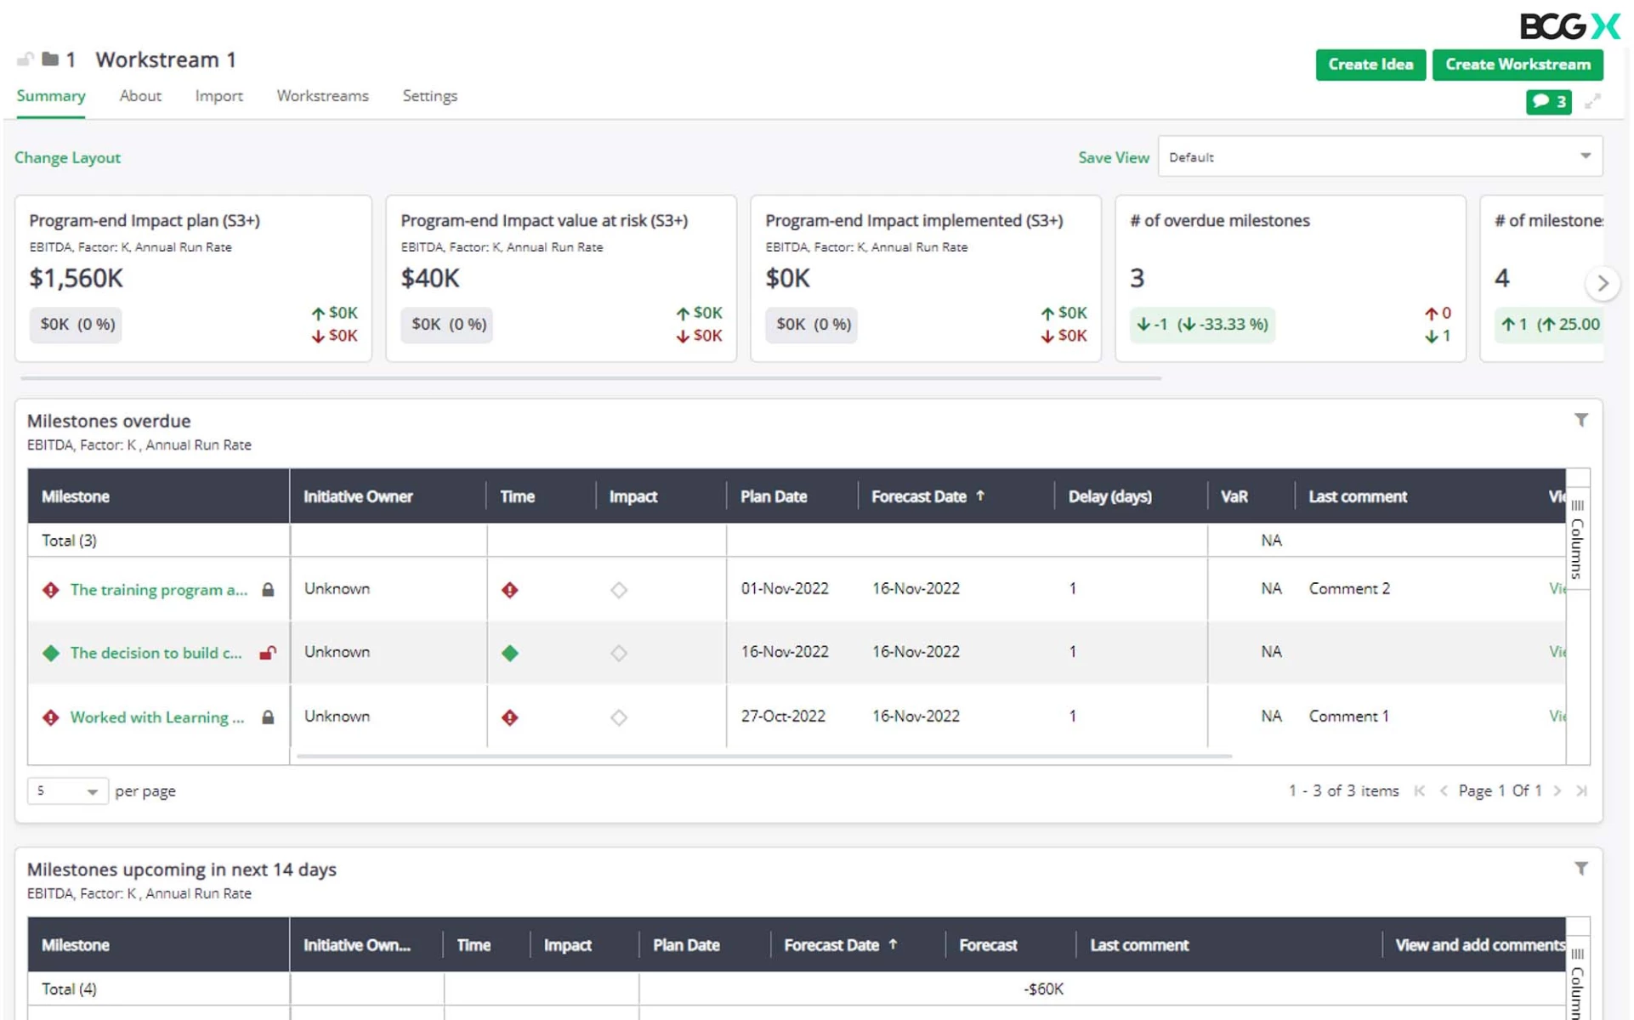Open Worked with Learning milestone link
The width and height of the screenshot is (1634, 1020).
(x=157, y=717)
